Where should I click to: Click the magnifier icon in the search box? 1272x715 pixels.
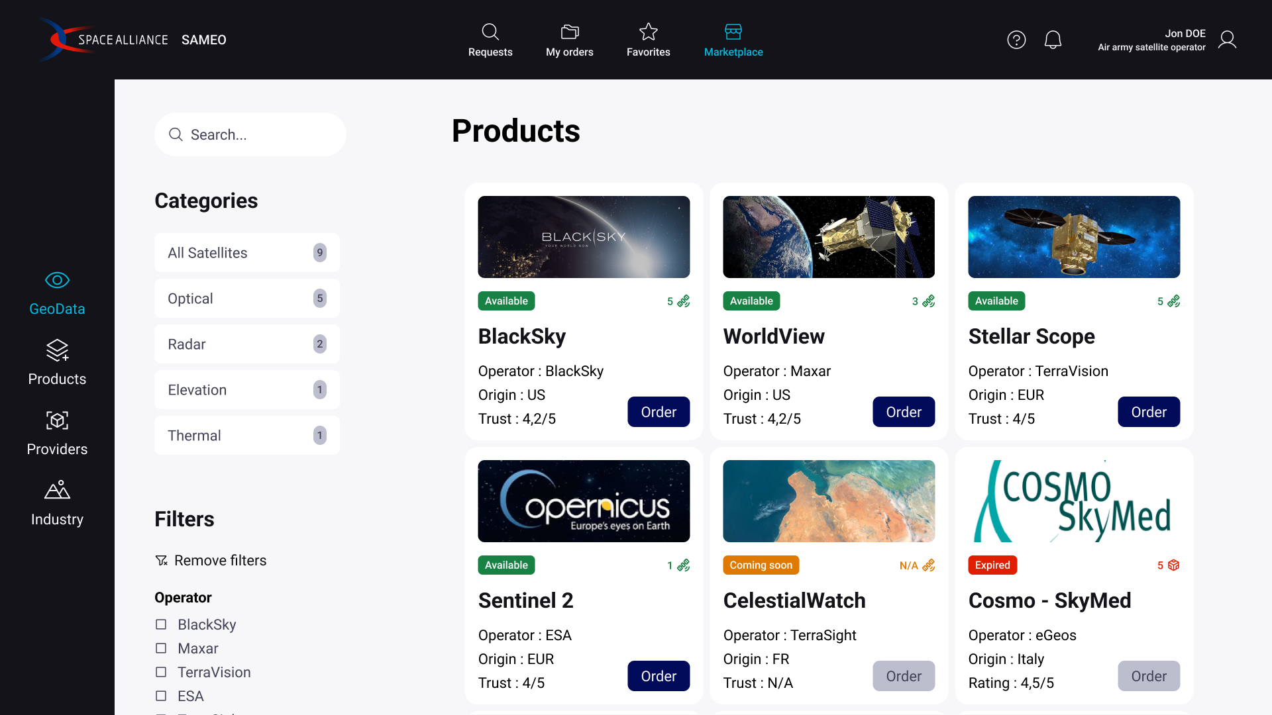pos(176,134)
